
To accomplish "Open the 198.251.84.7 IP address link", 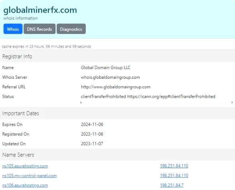I will (x=172, y=185).
